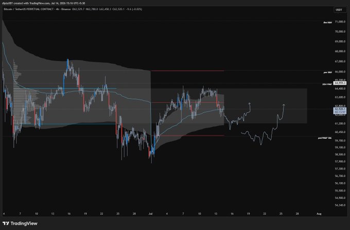Select the 66,000.0 price axis label
This screenshot has height=230, width=350.
[340, 72]
